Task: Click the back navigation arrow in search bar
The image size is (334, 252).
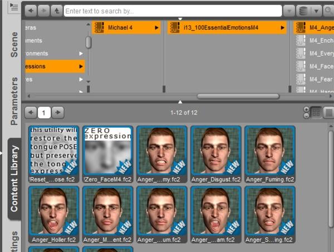Action: (x=31, y=11)
